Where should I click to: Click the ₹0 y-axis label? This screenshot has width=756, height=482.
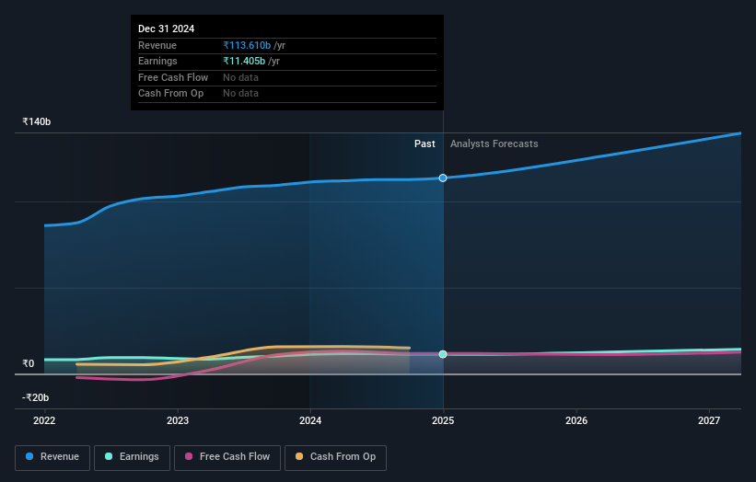coord(28,363)
